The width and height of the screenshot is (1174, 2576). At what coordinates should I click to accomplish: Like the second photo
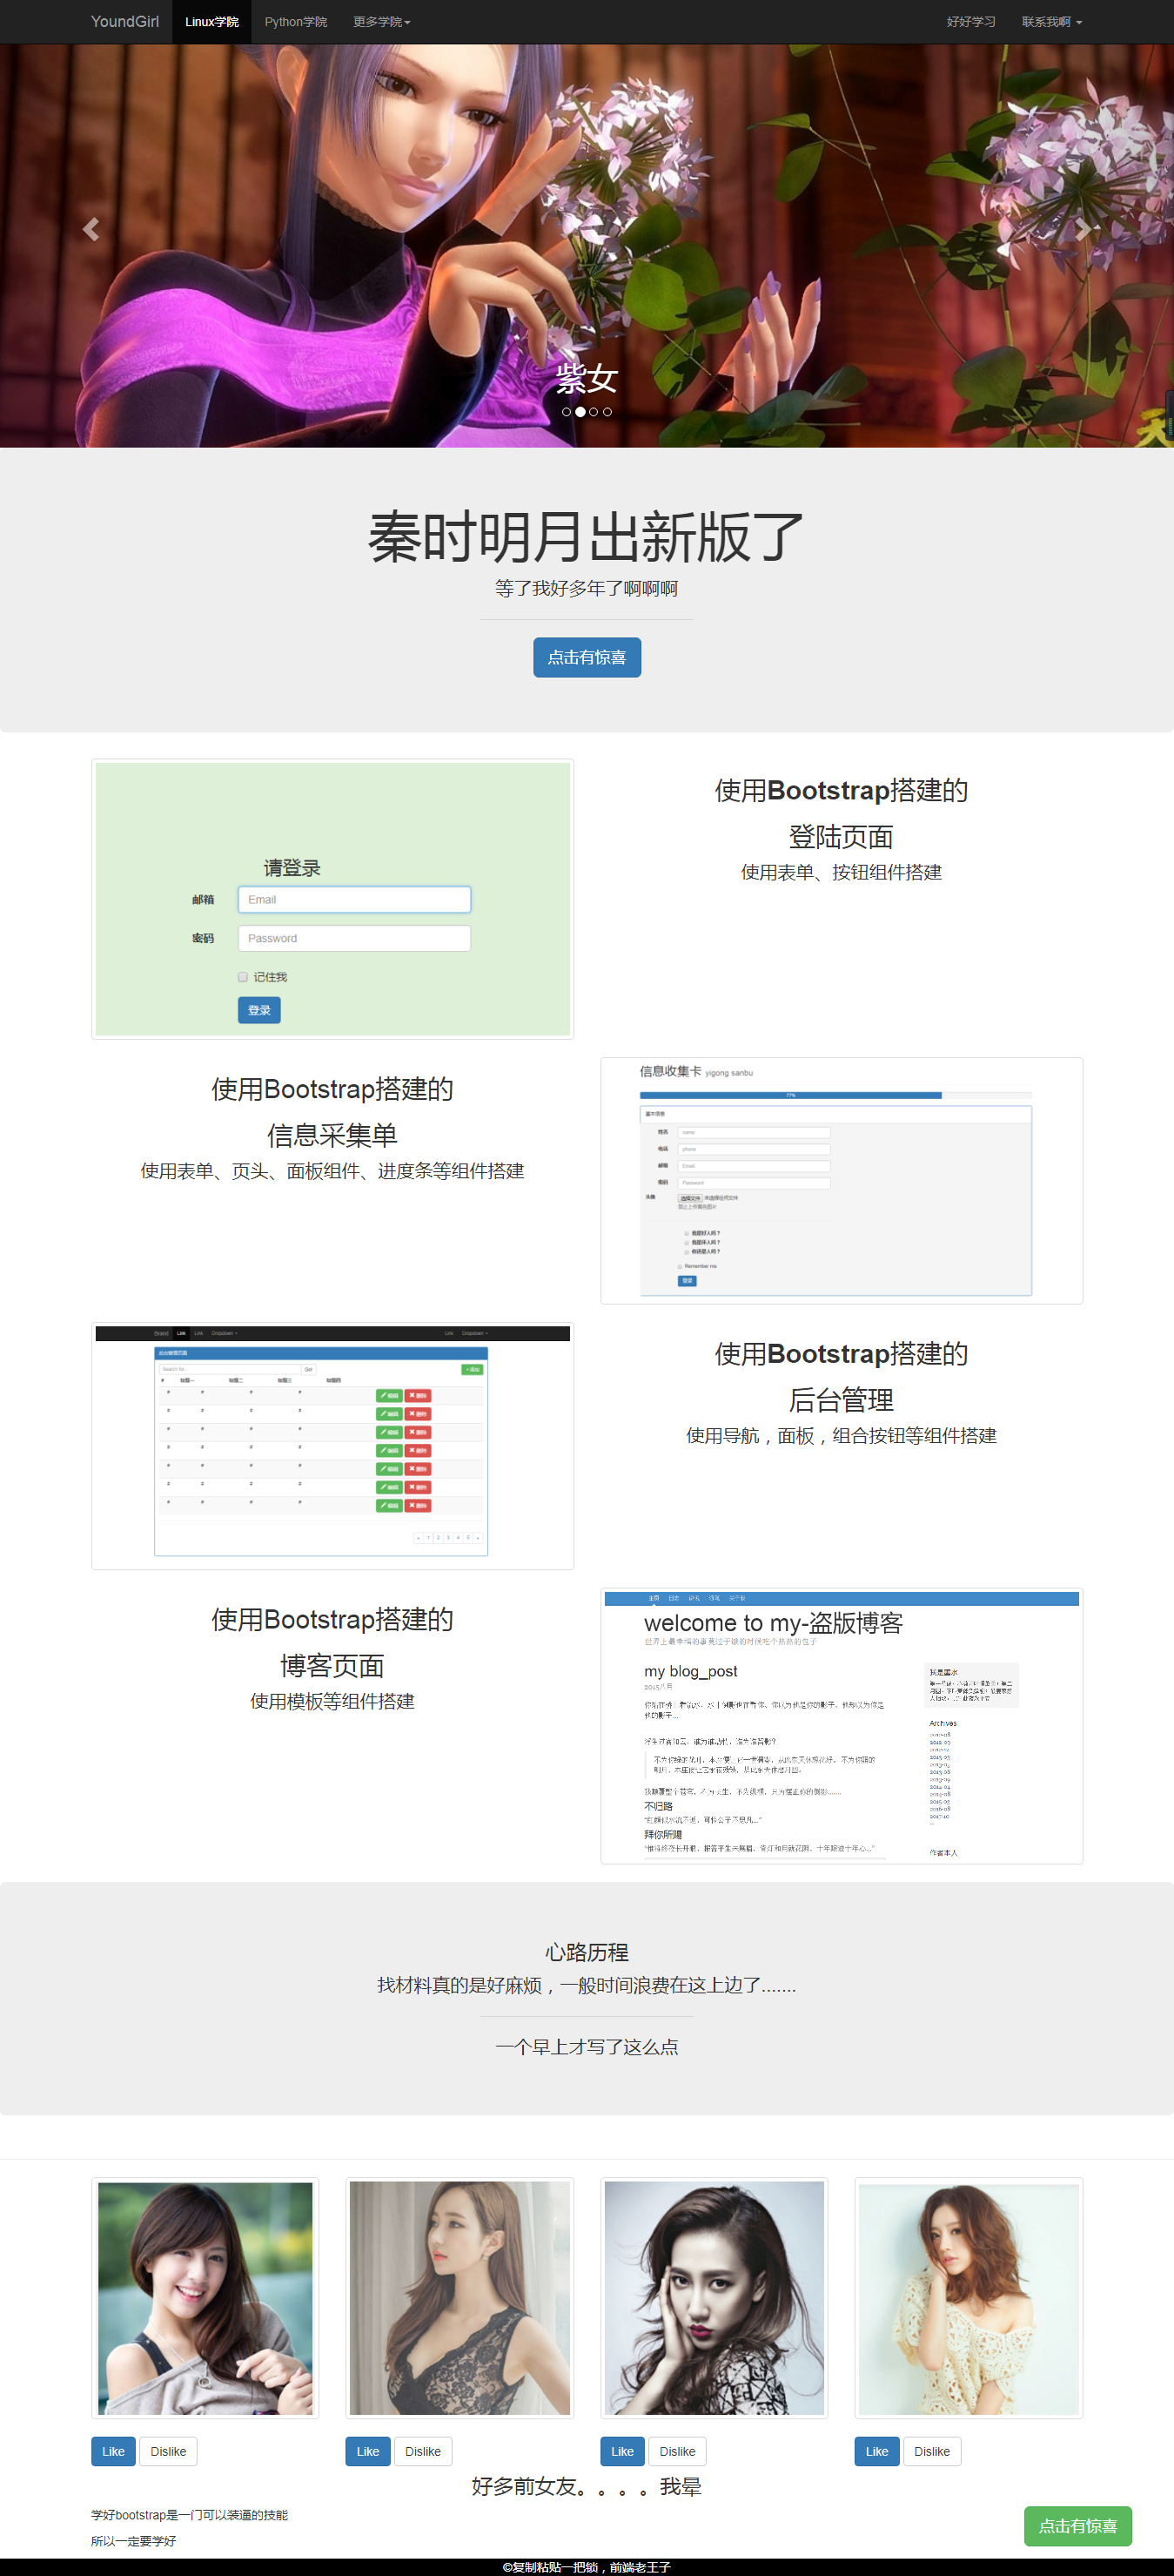coord(367,2451)
